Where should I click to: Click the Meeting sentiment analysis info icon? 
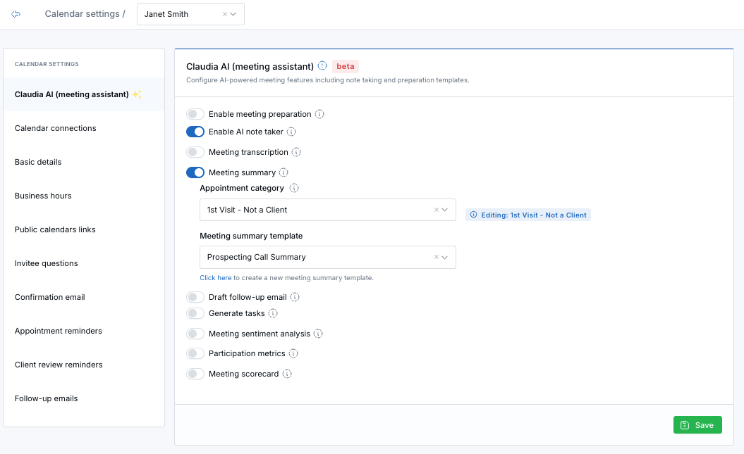pos(318,333)
